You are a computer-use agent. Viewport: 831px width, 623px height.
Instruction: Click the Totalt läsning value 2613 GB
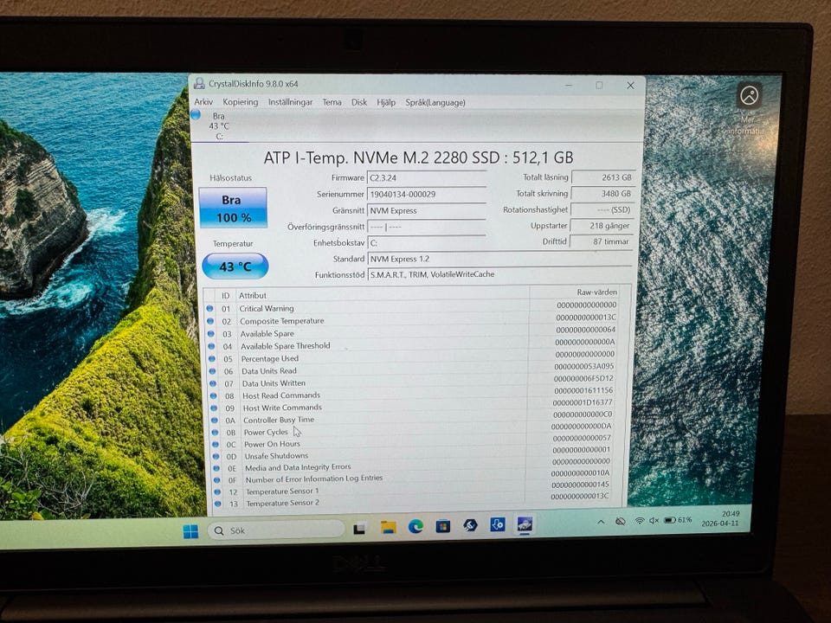pyautogui.click(x=603, y=177)
